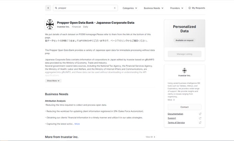
Task: Click external link icon beside Terms of Service
Action: coord(200,122)
